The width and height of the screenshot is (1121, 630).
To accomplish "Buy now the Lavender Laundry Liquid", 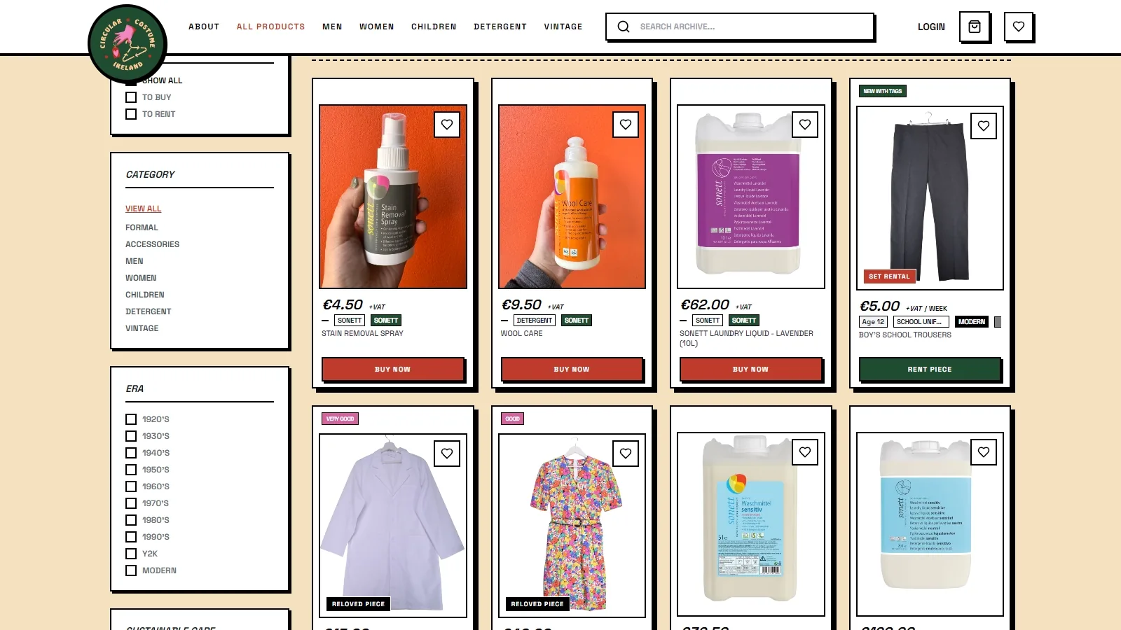I will click(750, 369).
